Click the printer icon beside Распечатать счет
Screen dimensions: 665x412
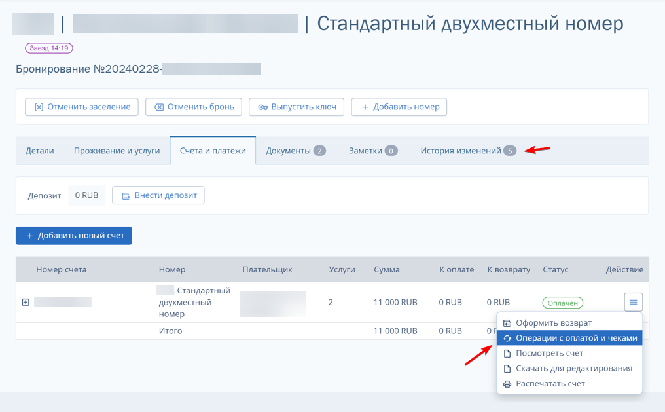pyautogui.click(x=507, y=384)
